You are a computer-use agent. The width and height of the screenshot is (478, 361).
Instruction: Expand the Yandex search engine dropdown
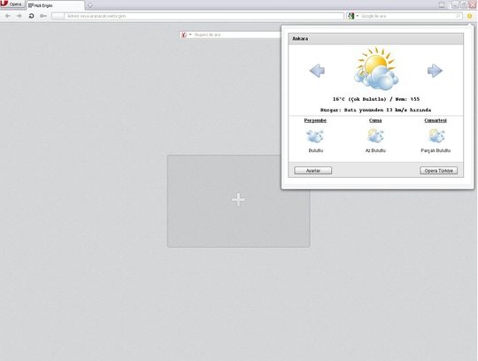(x=190, y=35)
